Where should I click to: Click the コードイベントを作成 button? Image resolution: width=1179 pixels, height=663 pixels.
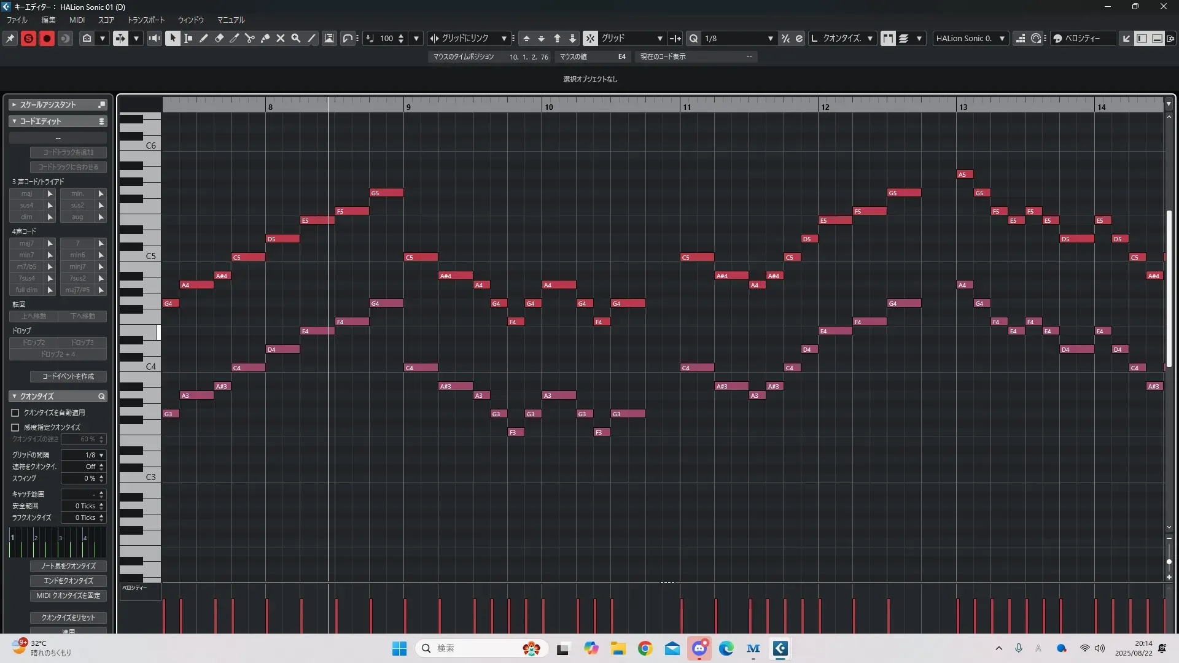pos(68,376)
